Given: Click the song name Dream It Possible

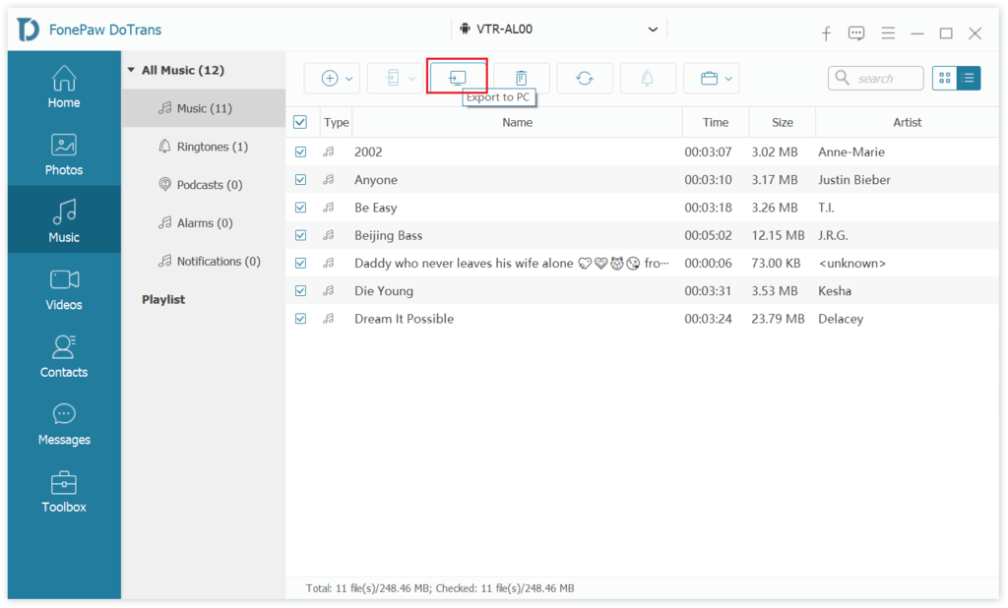Looking at the screenshot, I should (x=404, y=319).
